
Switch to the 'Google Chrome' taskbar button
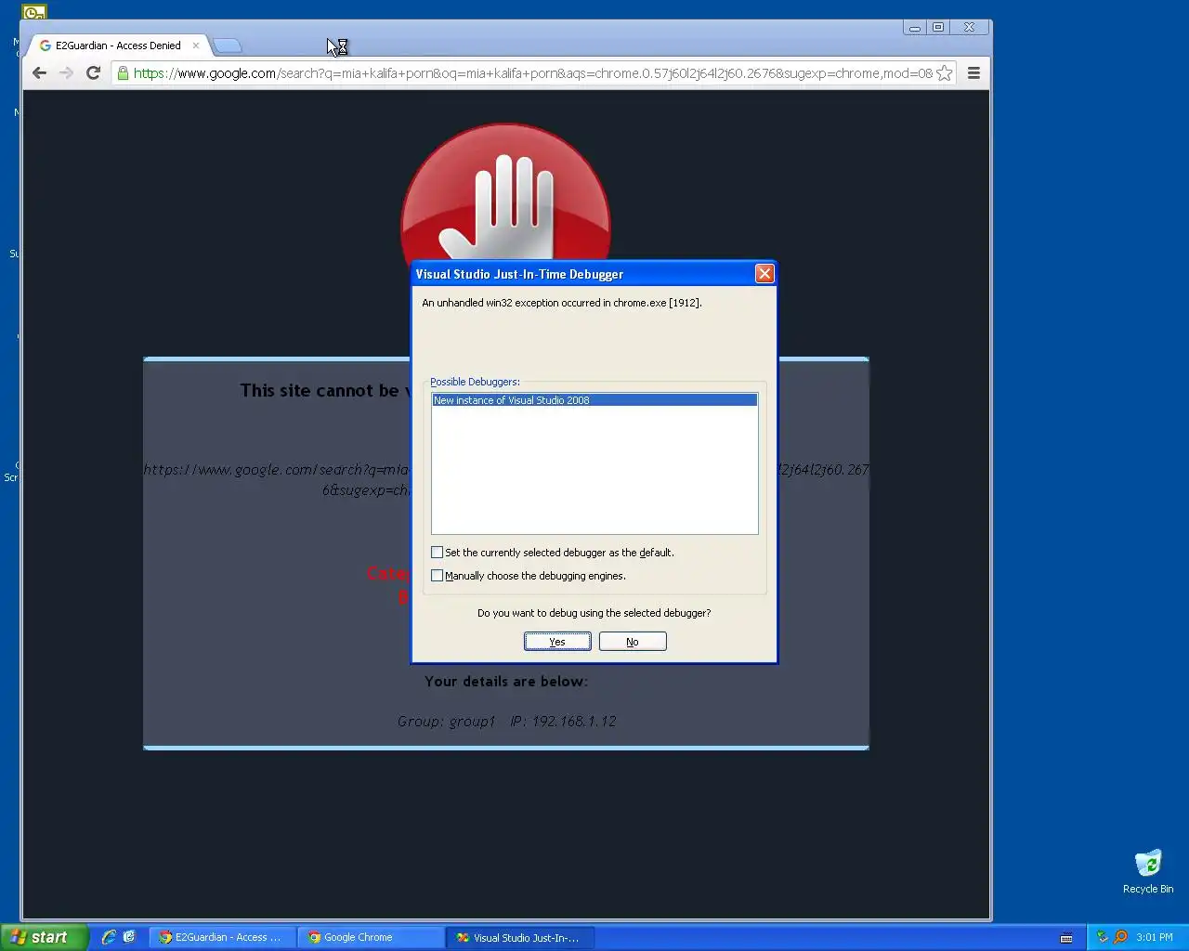[x=371, y=937]
